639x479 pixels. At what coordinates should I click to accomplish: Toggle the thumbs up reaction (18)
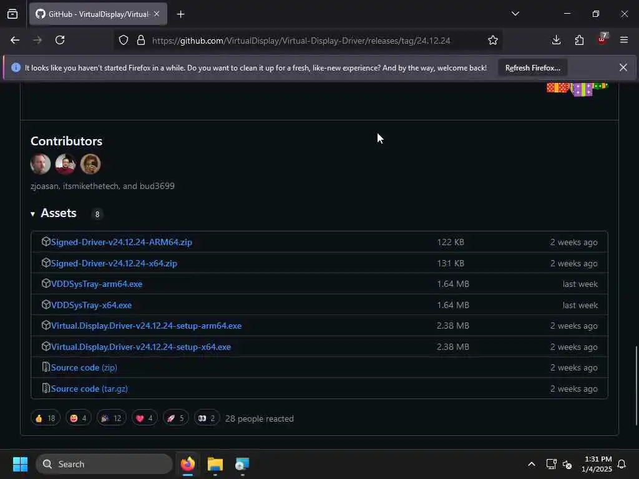tap(45, 419)
